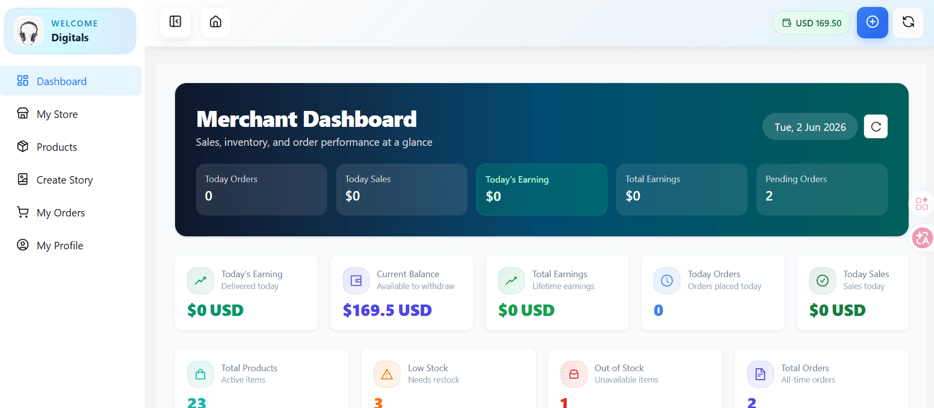The width and height of the screenshot is (934, 408).
Task: Click the 'Lifetime earnings' label
Action: (563, 286)
